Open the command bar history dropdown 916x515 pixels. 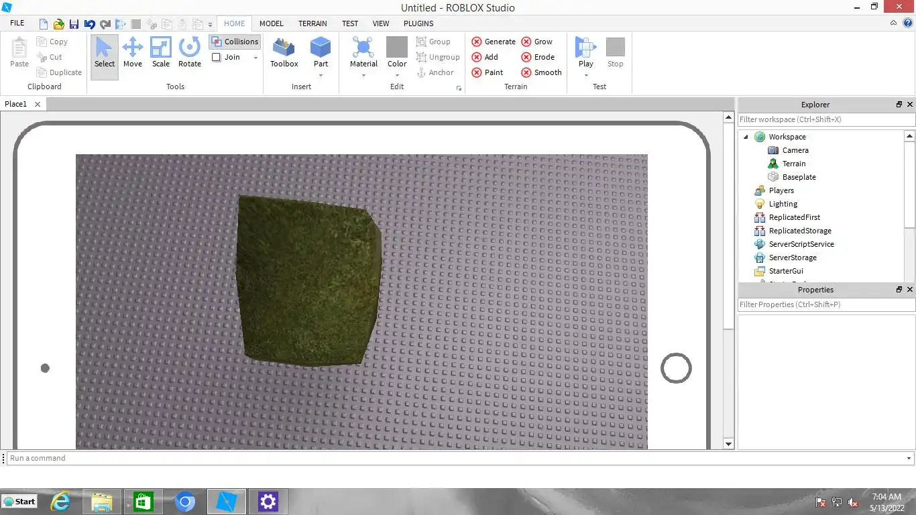[909, 458]
